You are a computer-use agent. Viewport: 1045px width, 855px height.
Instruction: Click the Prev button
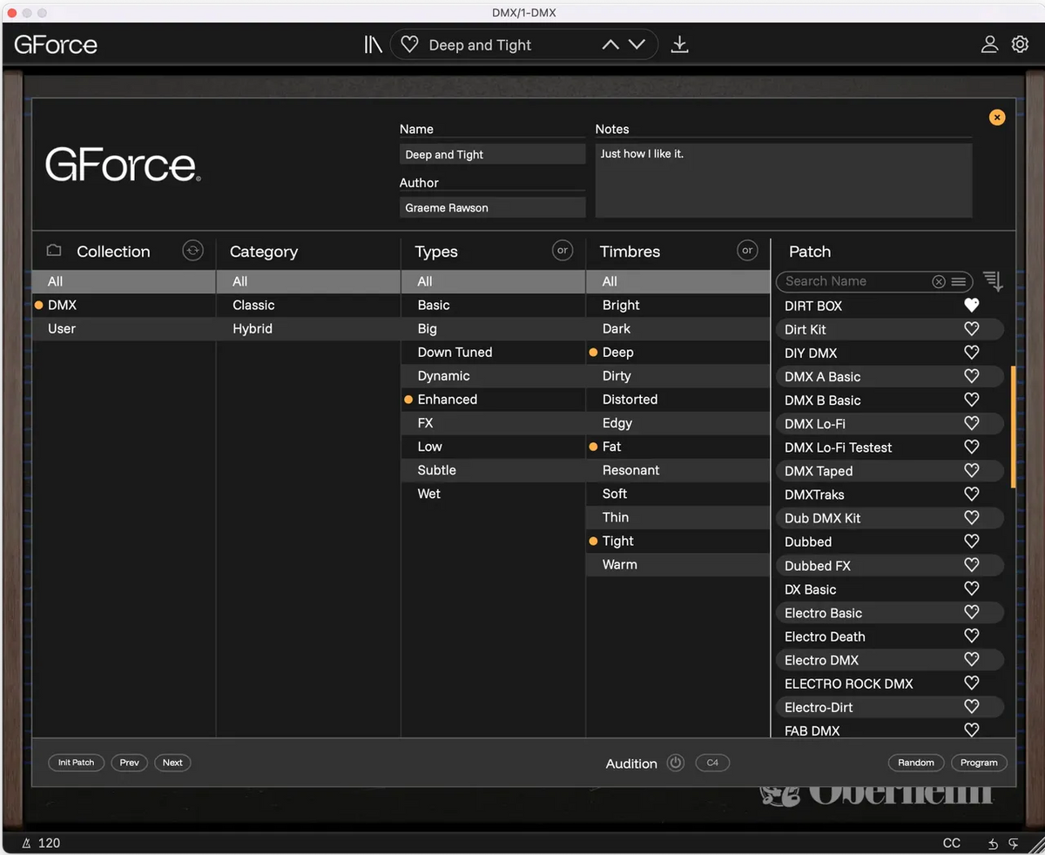[x=130, y=763]
